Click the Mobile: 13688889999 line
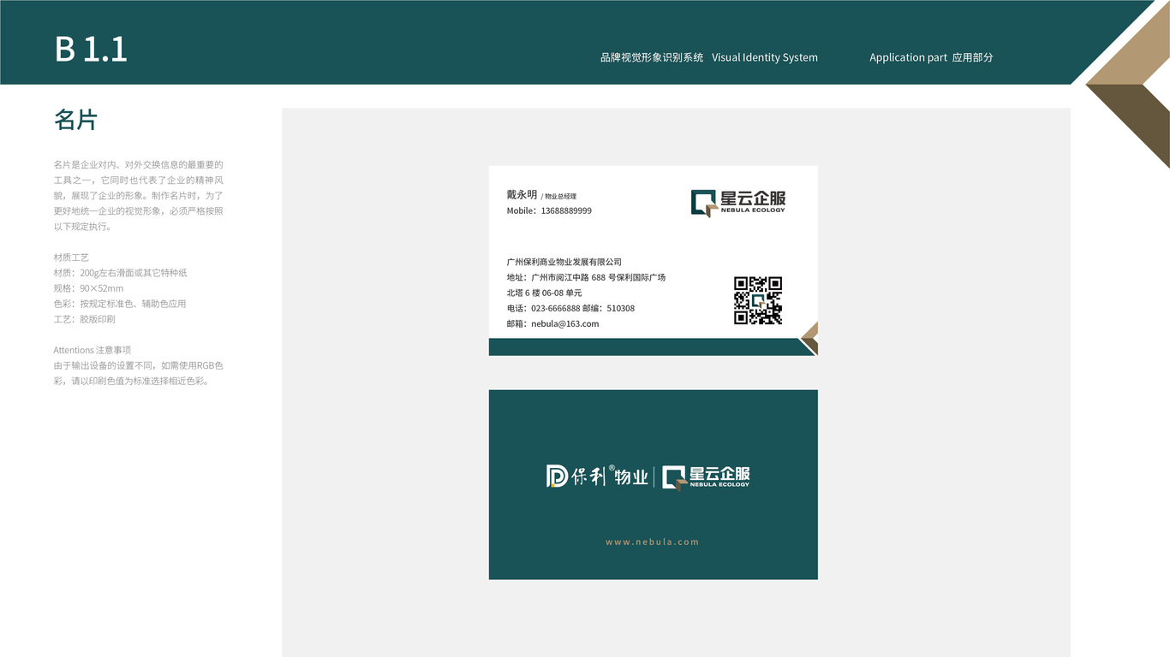The width and height of the screenshot is (1170, 657). coord(549,210)
